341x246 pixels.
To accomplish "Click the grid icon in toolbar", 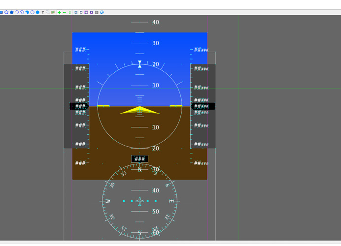I will (97, 12).
